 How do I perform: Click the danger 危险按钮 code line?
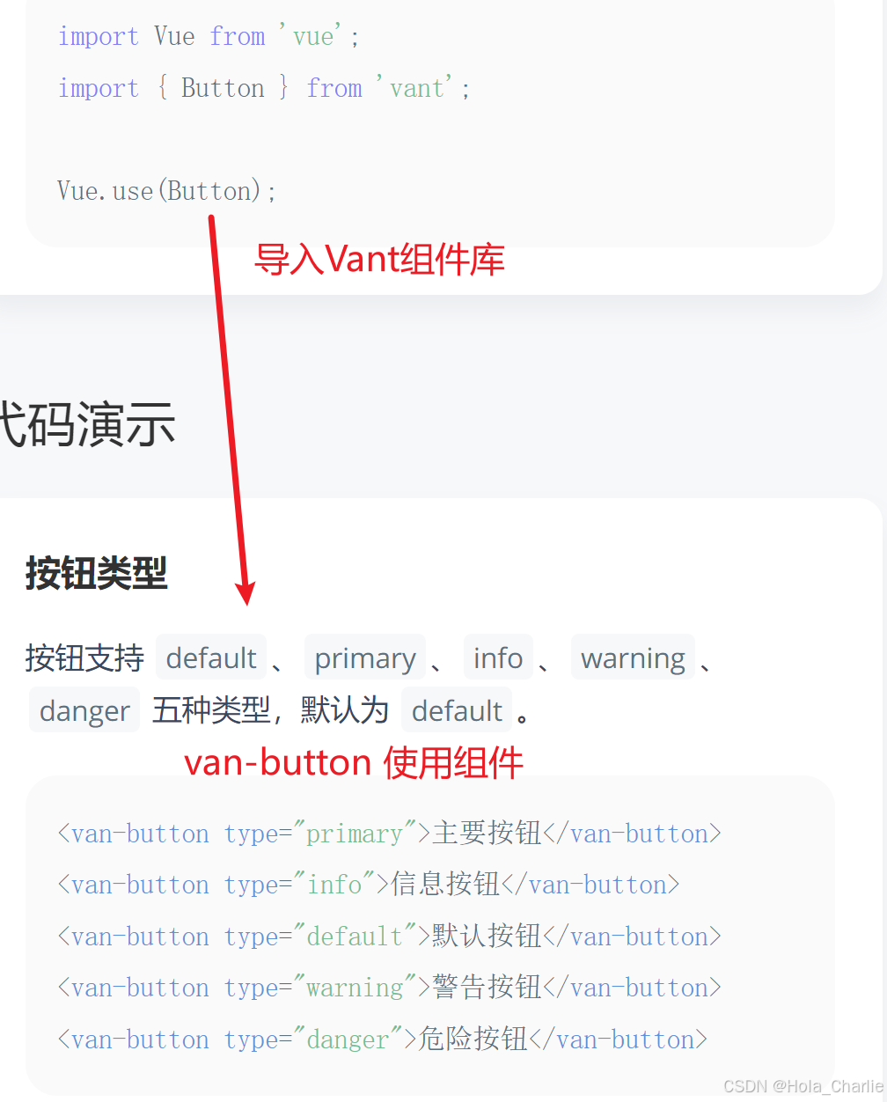coord(383,1039)
